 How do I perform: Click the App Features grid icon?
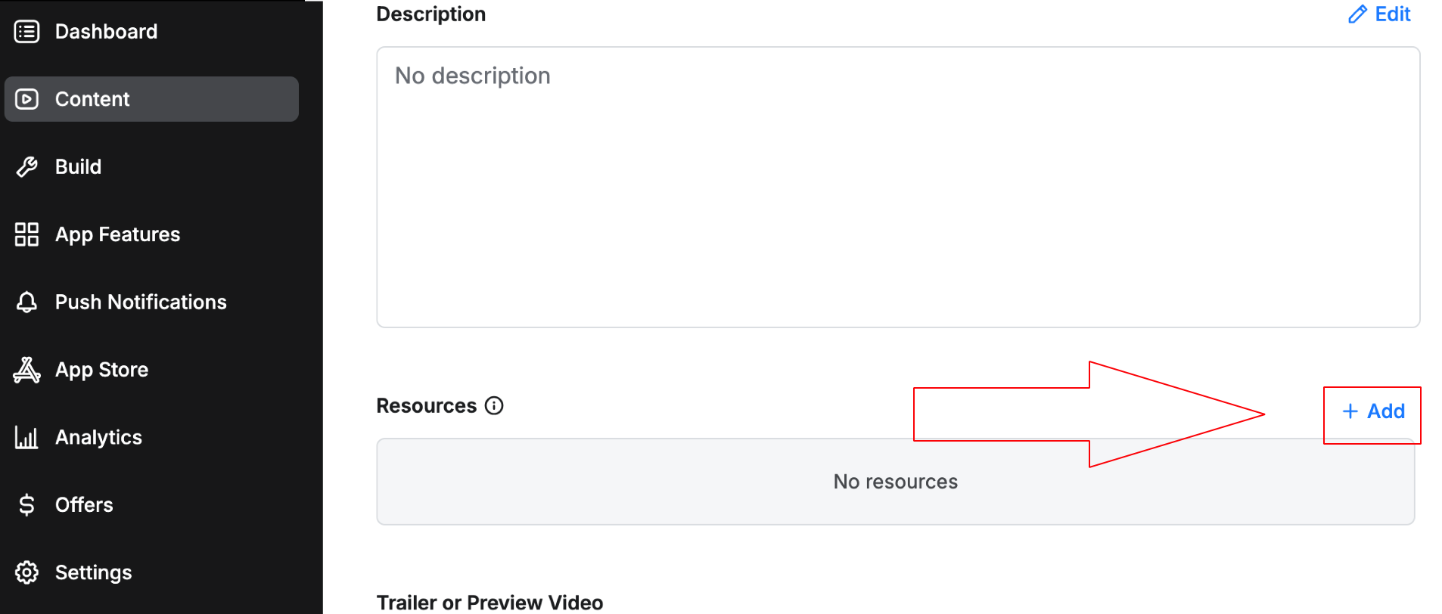tap(27, 234)
